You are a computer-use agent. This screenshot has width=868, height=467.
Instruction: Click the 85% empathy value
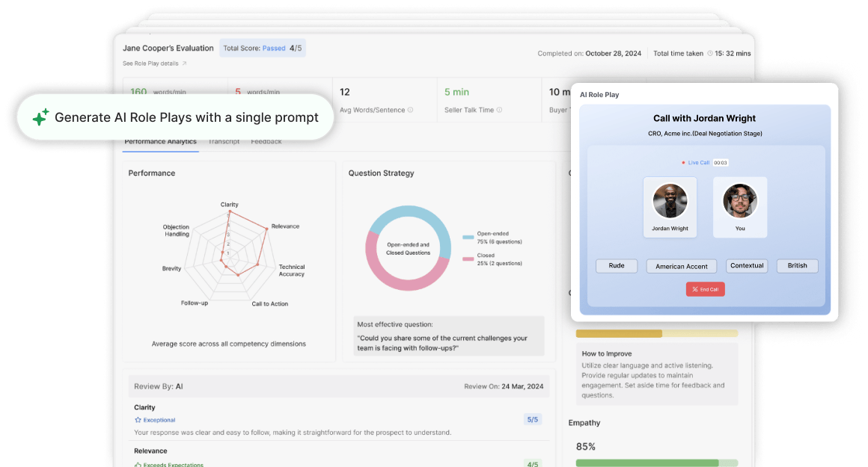(x=586, y=447)
